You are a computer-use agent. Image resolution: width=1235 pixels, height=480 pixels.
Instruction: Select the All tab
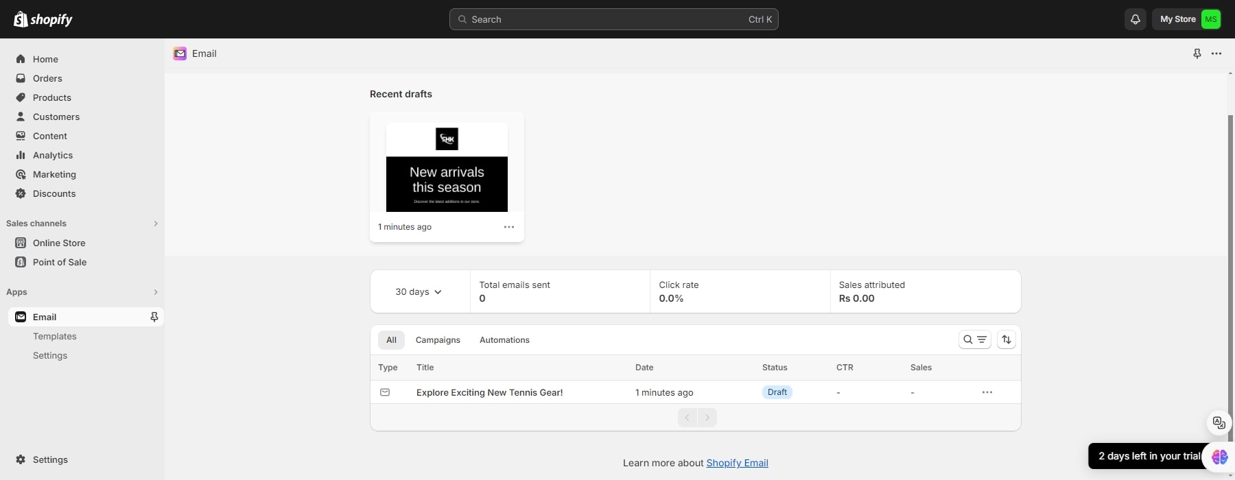point(391,340)
